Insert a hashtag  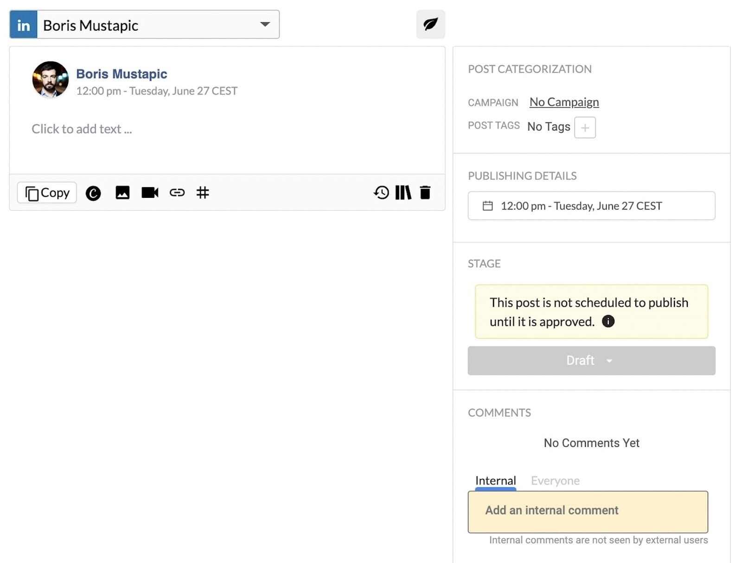coord(203,193)
